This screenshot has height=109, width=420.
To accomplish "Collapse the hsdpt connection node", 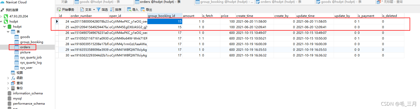I will 1,22.
